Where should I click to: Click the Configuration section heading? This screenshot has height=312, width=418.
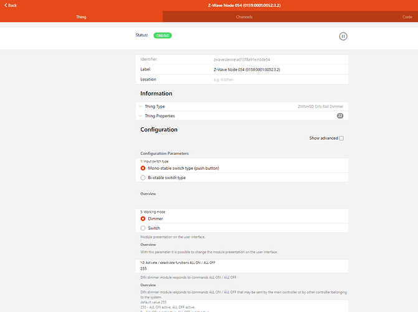click(x=159, y=130)
